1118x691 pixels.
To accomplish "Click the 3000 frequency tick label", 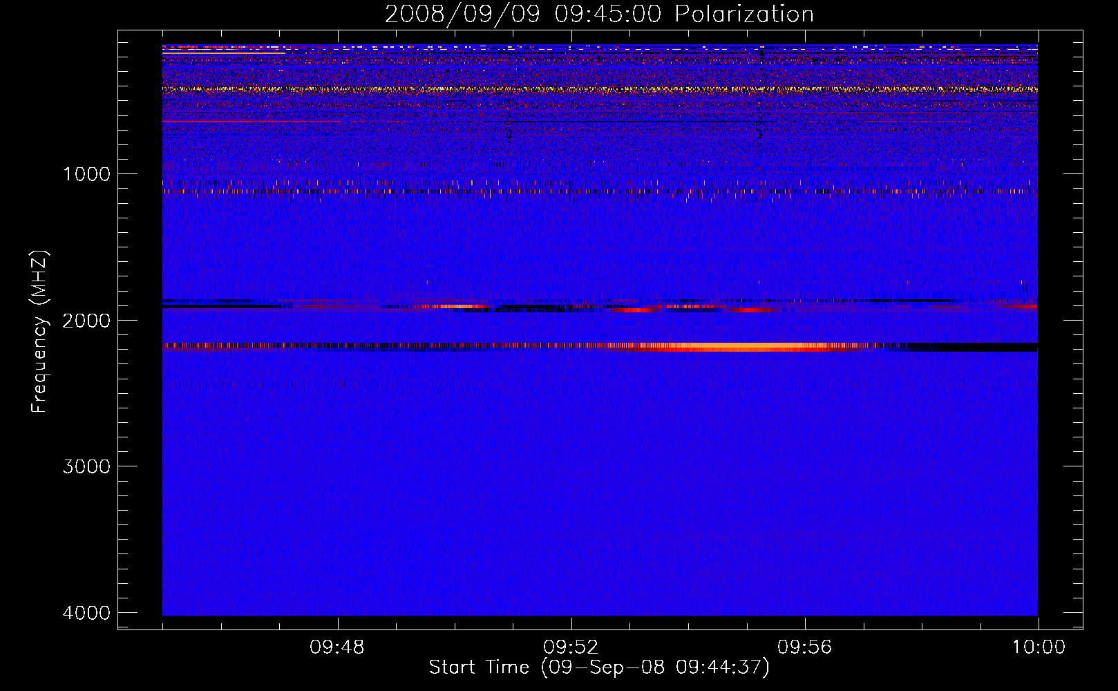I will click(87, 466).
